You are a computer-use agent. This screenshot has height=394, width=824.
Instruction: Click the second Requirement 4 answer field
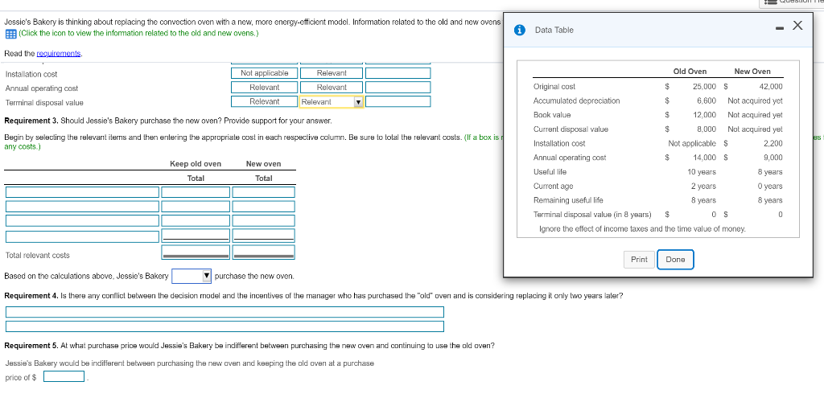point(225,326)
